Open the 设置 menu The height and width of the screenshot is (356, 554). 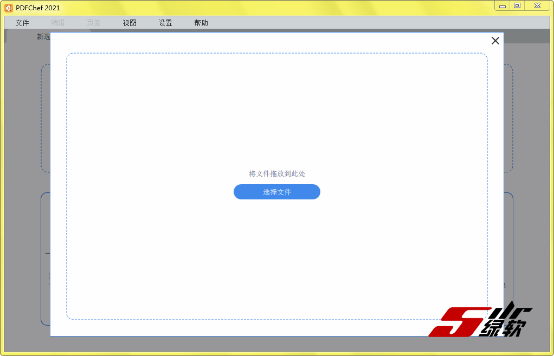pos(165,23)
